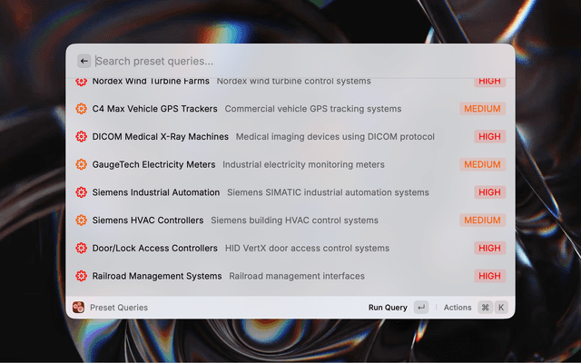The image size is (581, 363).
Task: Click the gear icon beside Siemens HVAC Controllers
Action: tap(81, 221)
